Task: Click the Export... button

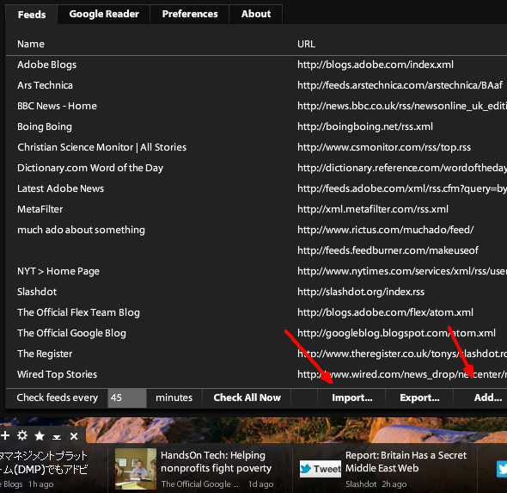Action: [x=419, y=397]
